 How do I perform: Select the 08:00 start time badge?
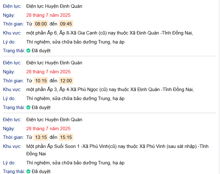41,24
